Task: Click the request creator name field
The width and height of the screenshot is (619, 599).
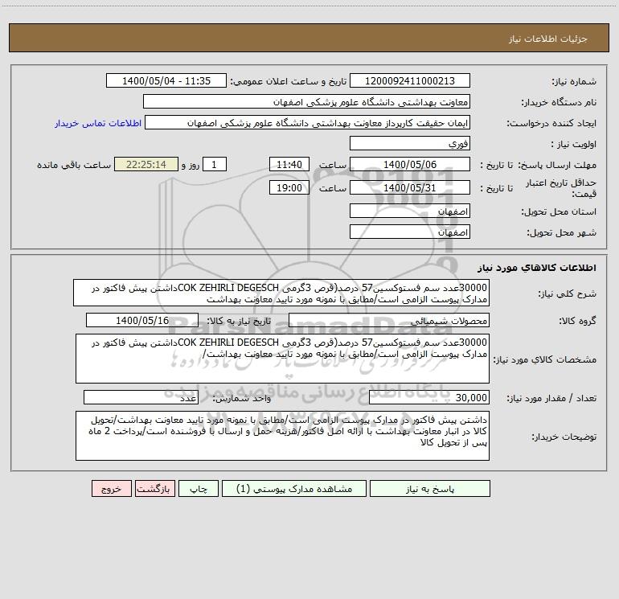Action: pyautogui.click(x=308, y=123)
